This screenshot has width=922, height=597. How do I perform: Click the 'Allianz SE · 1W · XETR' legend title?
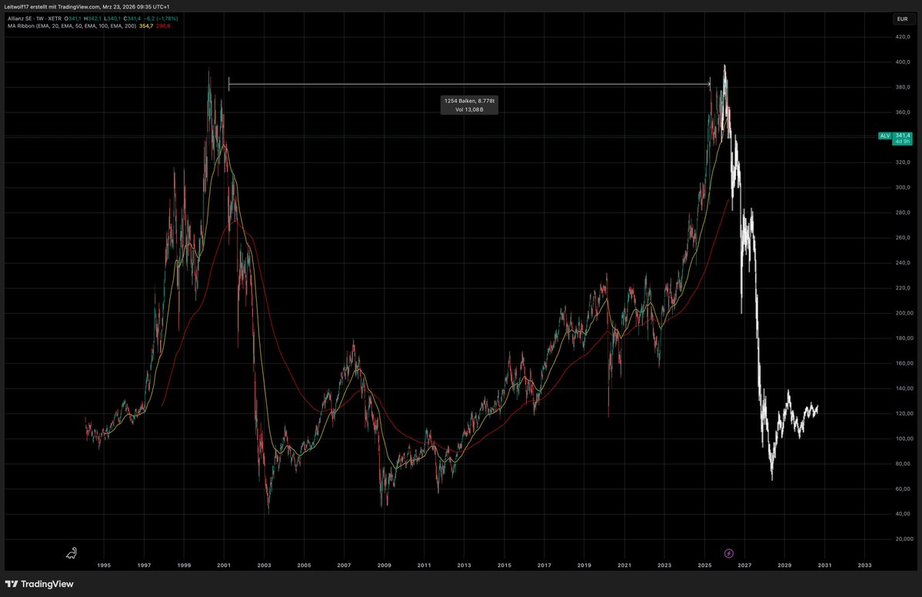34,18
